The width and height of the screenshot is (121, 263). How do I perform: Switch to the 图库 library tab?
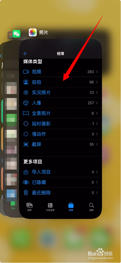[29, 207]
